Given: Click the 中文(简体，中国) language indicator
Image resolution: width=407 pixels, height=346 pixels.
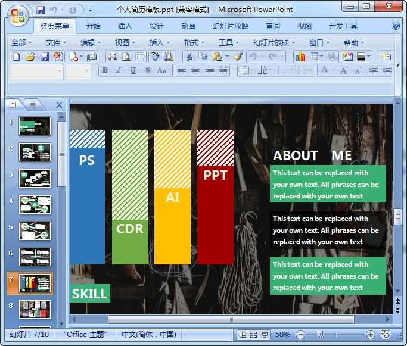Looking at the screenshot, I should (149, 335).
